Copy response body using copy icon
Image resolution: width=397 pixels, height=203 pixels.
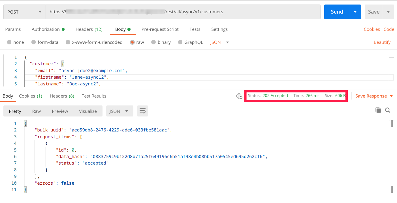pos(378,110)
